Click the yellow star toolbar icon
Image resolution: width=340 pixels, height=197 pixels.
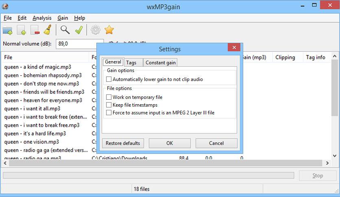pyautogui.click(x=109, y=30)
